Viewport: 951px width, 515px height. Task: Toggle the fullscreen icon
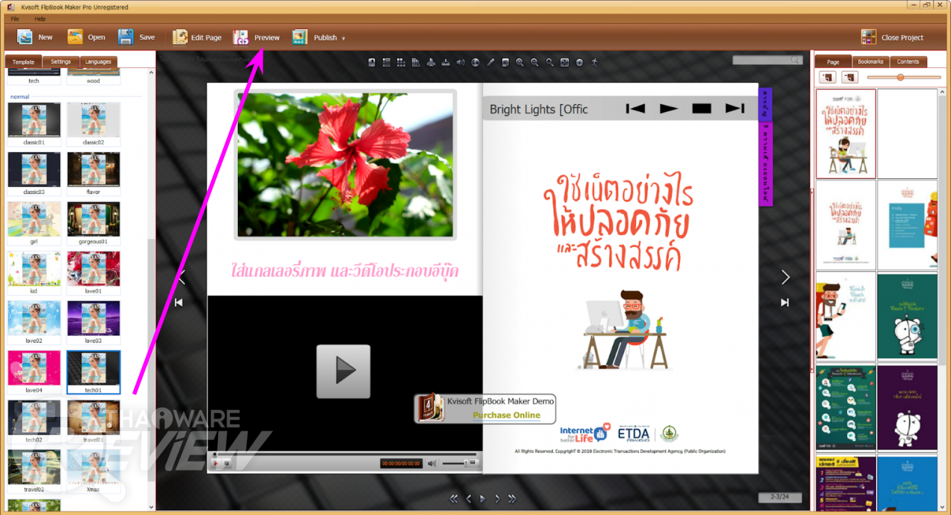[x=565, y=62]
